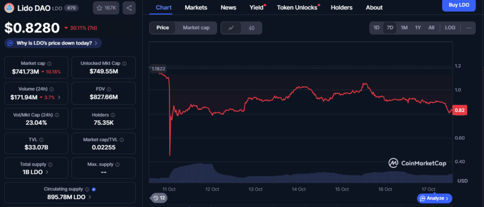Open the Token Unlocks tab
This screenshot has height=207, width=484.
point(297,8)
